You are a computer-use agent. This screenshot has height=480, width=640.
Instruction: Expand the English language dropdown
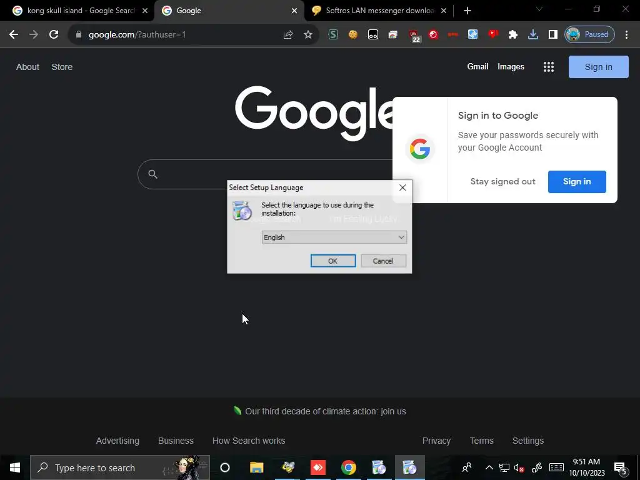(x=334, y=237)
